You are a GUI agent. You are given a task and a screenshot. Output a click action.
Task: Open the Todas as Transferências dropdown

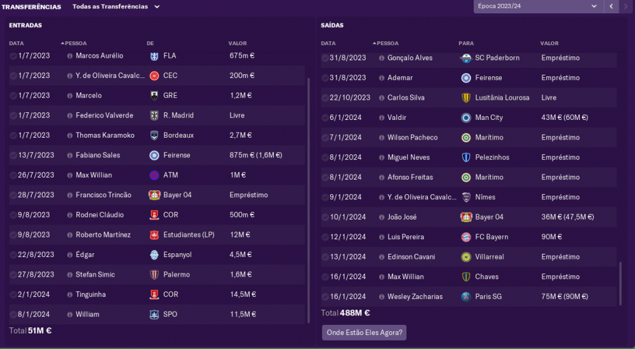coord(116,6)
